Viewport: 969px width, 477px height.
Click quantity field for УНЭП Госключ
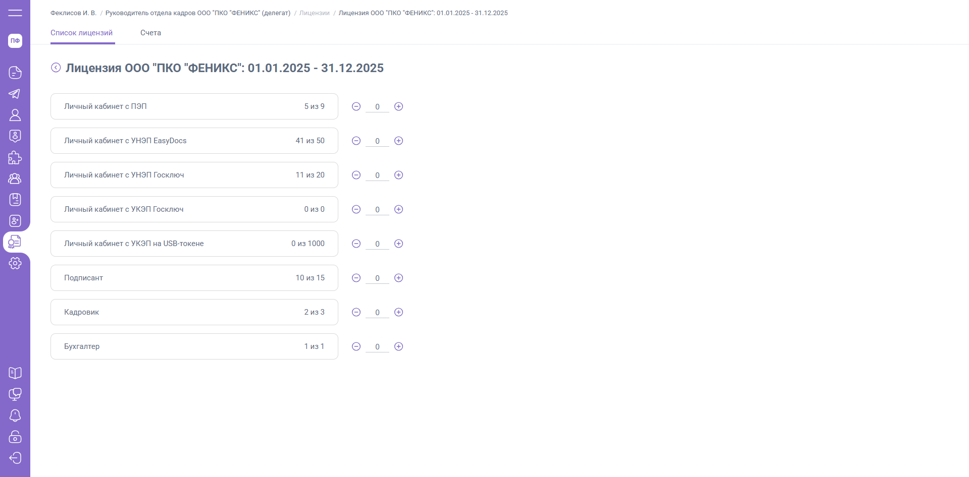pyautogui.click(x=377, y=175)
